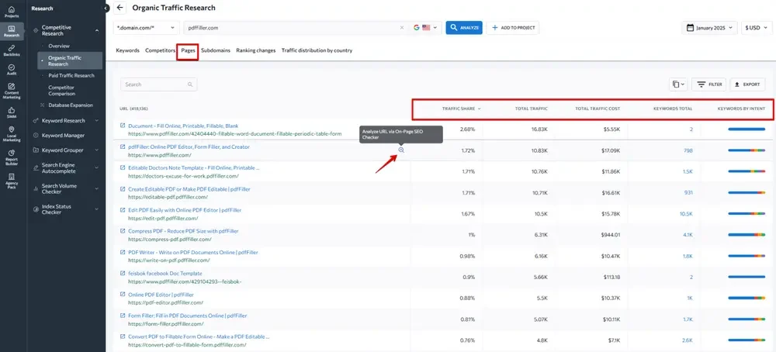776x352 pixels.
Task: Click the blue ANALYZE button
Action: (x=464, y=28)
